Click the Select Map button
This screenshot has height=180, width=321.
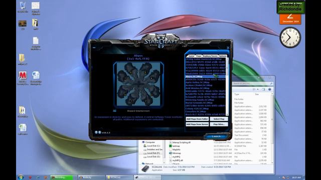pyautogui.click(x=219, y=119)
